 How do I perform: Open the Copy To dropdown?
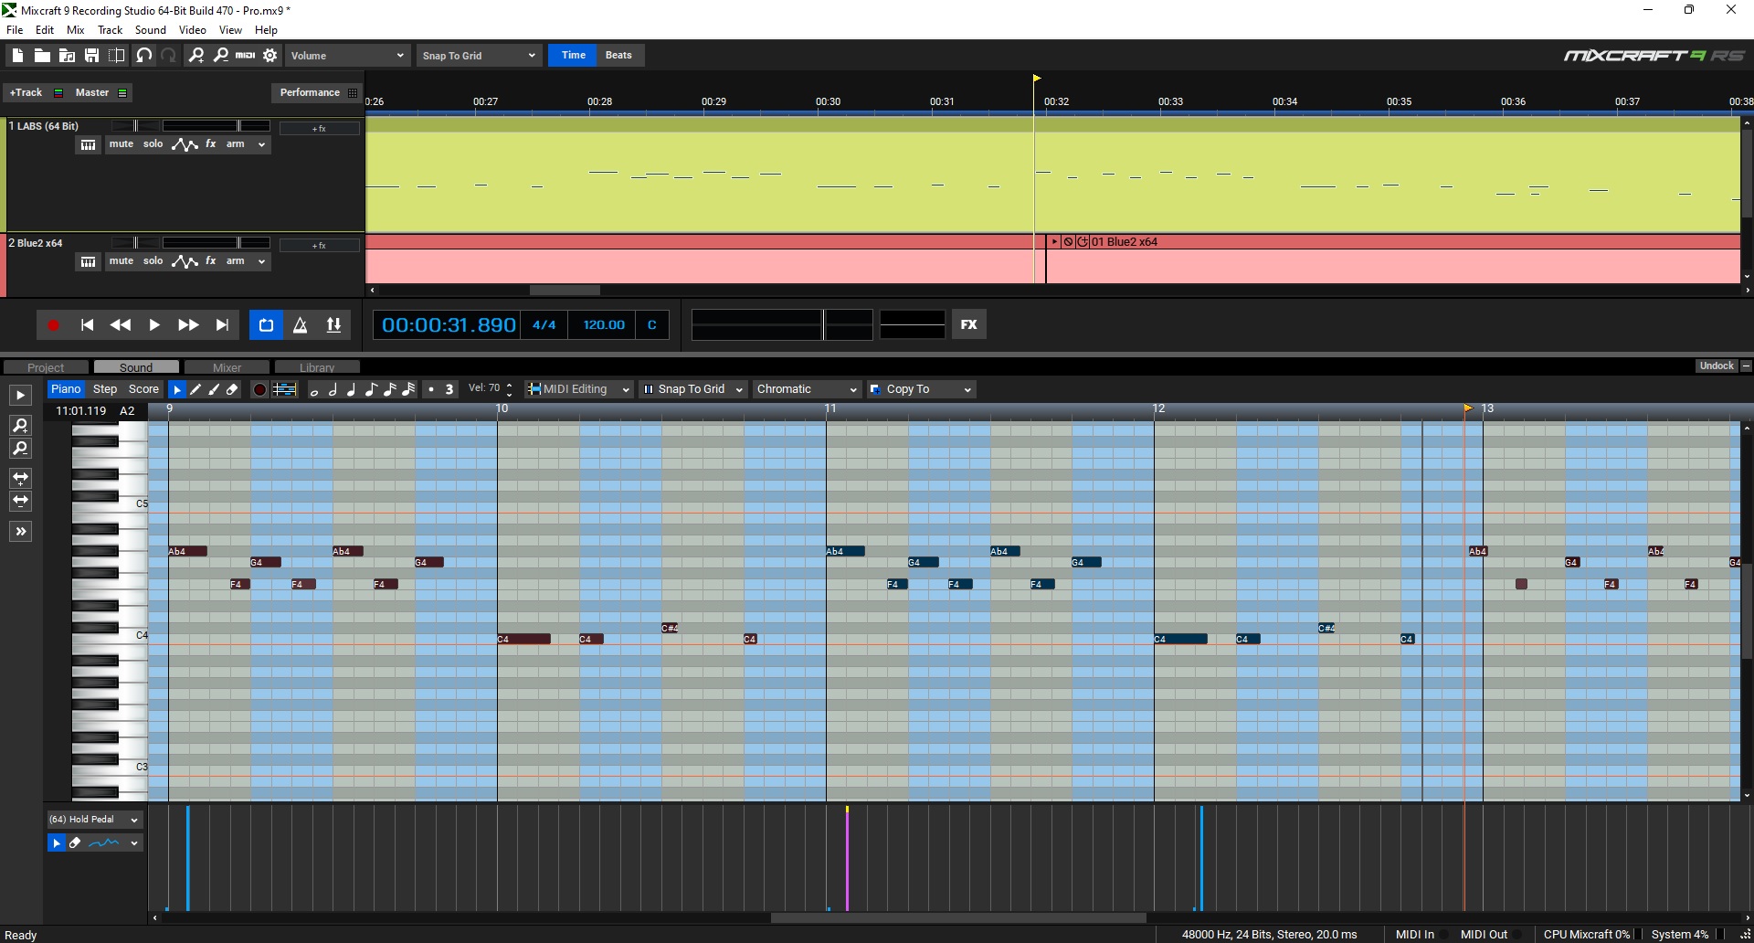[921, 389]
